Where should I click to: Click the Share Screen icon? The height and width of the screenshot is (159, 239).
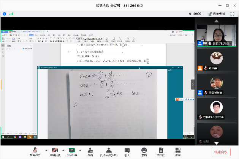pos(72,150)
